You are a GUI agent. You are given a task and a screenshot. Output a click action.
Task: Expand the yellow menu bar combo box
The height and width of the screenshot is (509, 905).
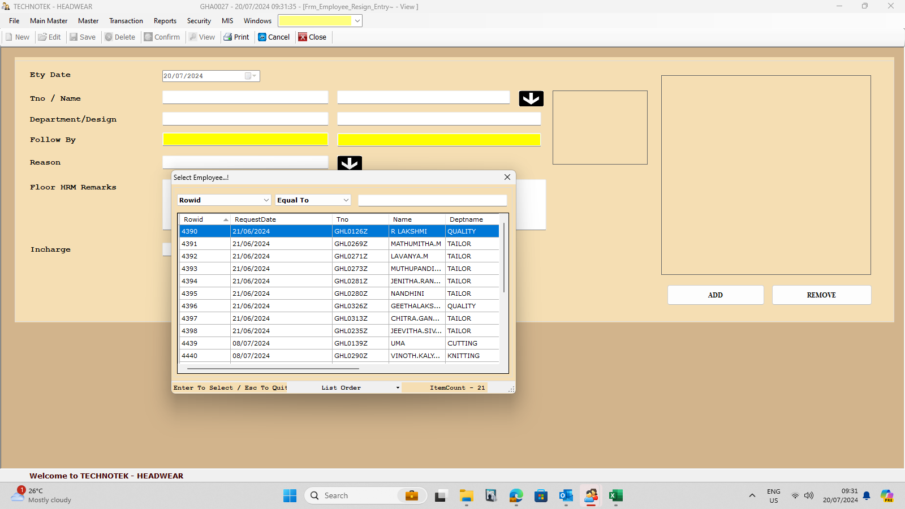click(357, 21)
